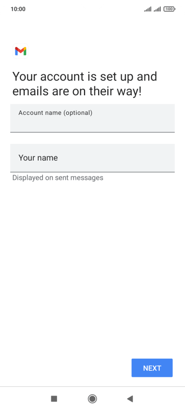The image size is (185, 411).
Task: Go back using the triangle navigation button
Action: coord(130,399)
